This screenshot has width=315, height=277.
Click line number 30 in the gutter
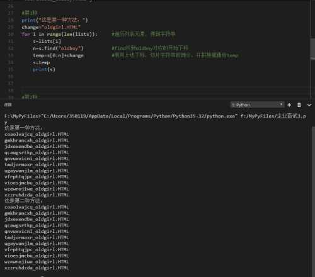pyautogui.click(x=11, y=34)
